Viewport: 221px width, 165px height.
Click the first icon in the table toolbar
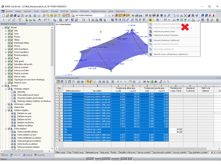click(58, 82)
